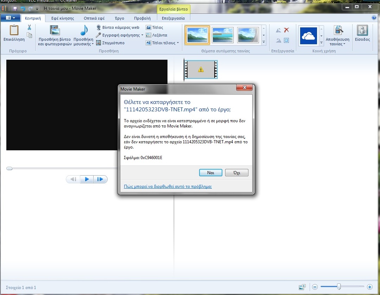Click the red X remove icon
The height and width of the screenshot is (295, 380).
[286, 30]
